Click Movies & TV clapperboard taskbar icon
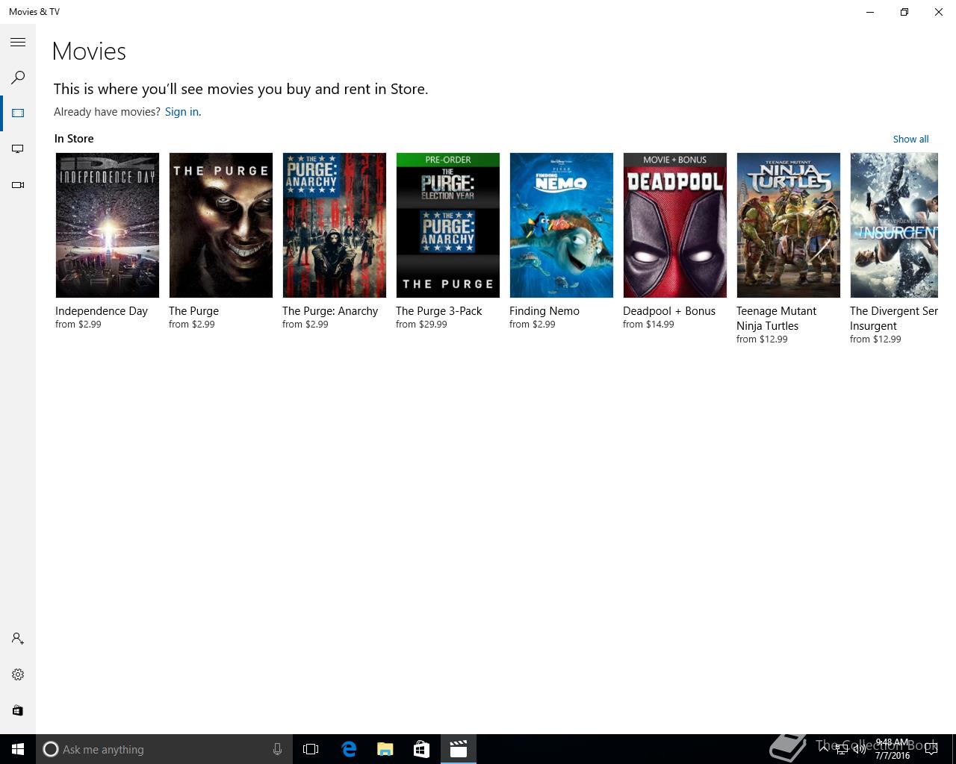The height and width of the screenshot is (764, 956). (x=458, y=749)
